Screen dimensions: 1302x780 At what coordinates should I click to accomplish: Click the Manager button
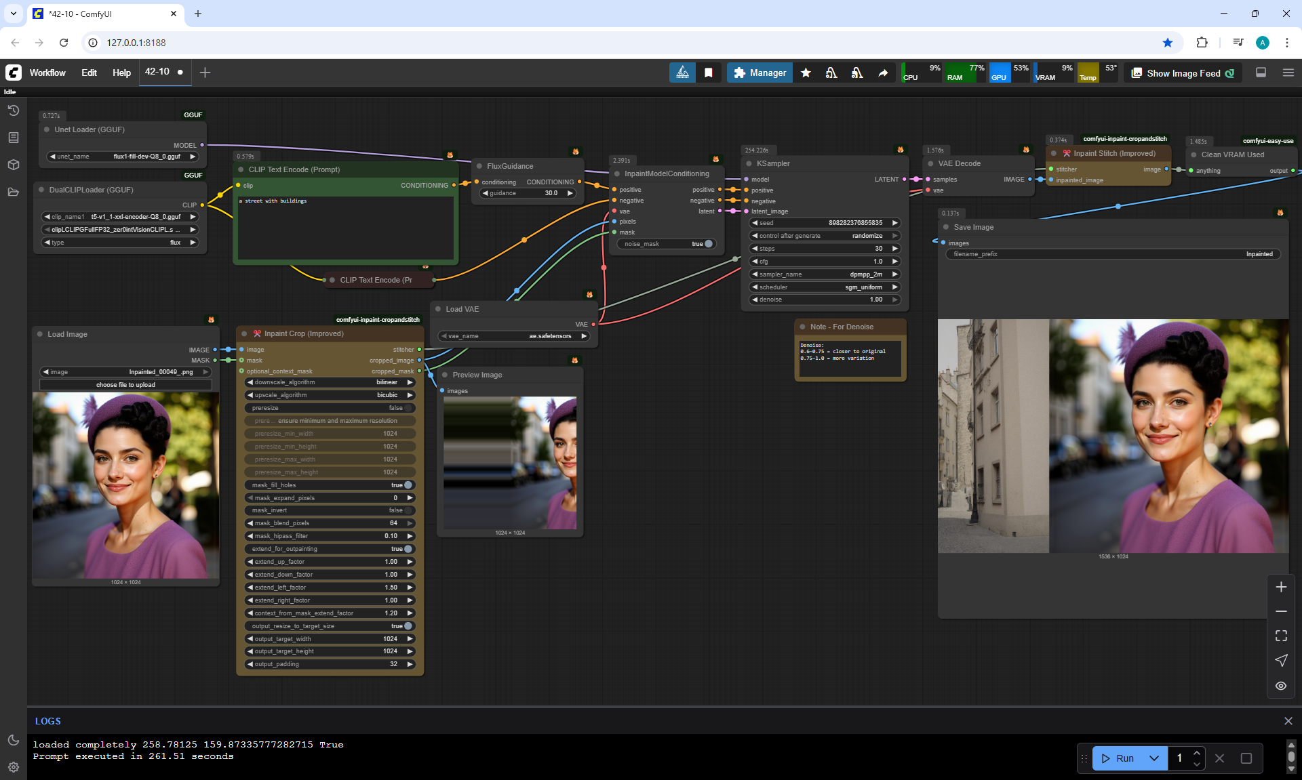click(x=759, y=73)
